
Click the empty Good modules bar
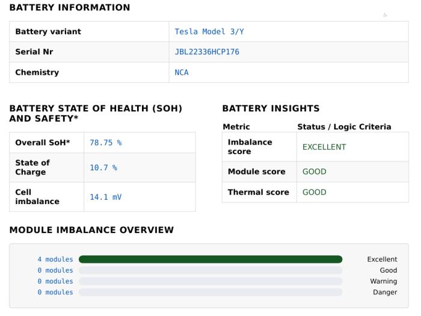pos(210,270)
